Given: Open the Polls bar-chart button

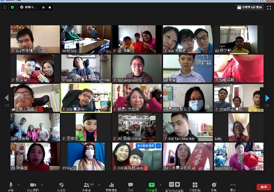Looking at the screenshot, I should click(x=111, y=187).
